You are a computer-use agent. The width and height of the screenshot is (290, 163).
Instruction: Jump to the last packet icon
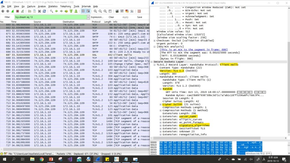pos(76,11)
